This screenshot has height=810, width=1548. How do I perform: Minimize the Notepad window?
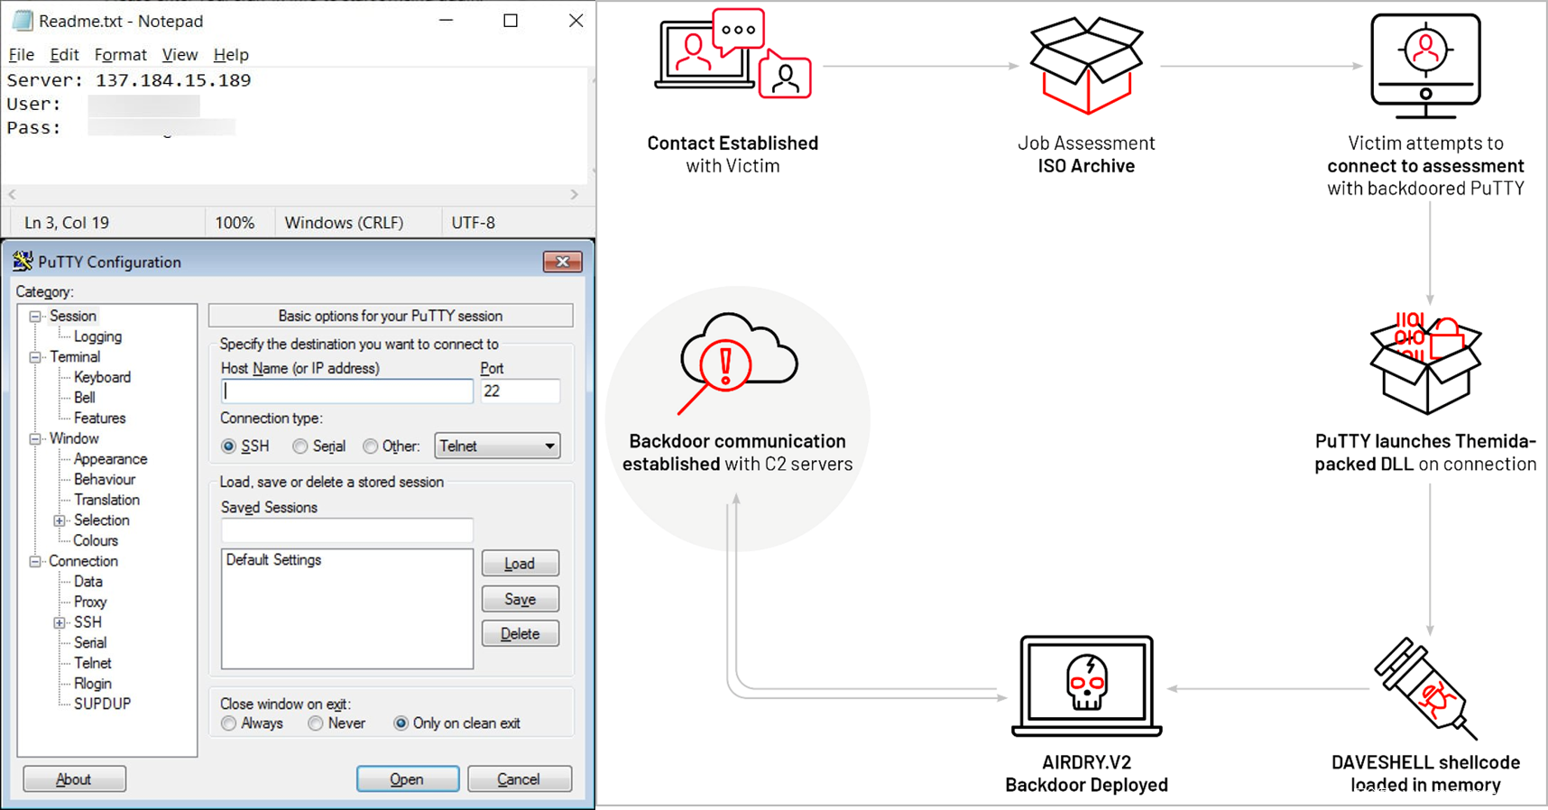point(446,21)
